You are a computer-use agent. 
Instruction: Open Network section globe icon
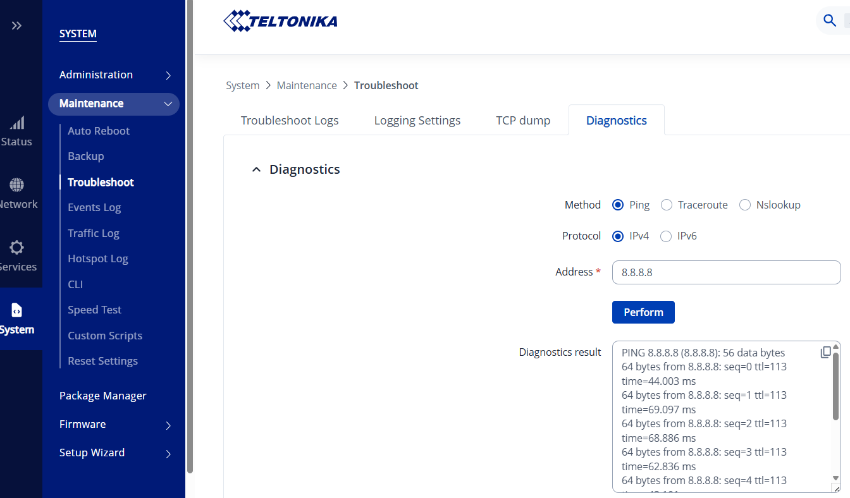17,185
